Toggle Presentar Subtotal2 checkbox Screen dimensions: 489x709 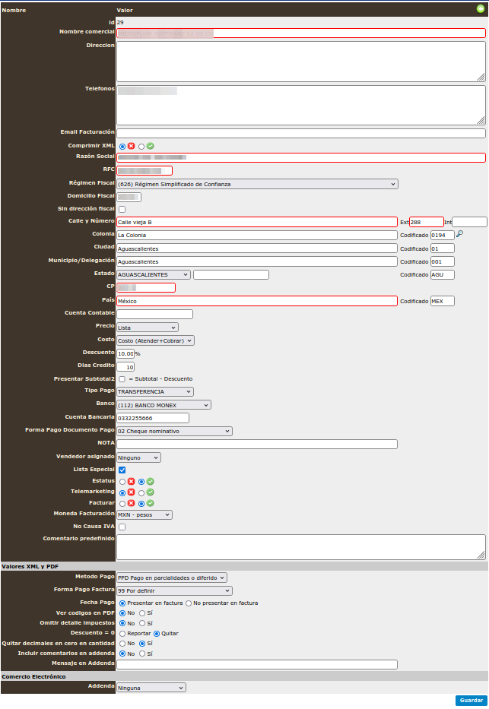coord(122,379)
